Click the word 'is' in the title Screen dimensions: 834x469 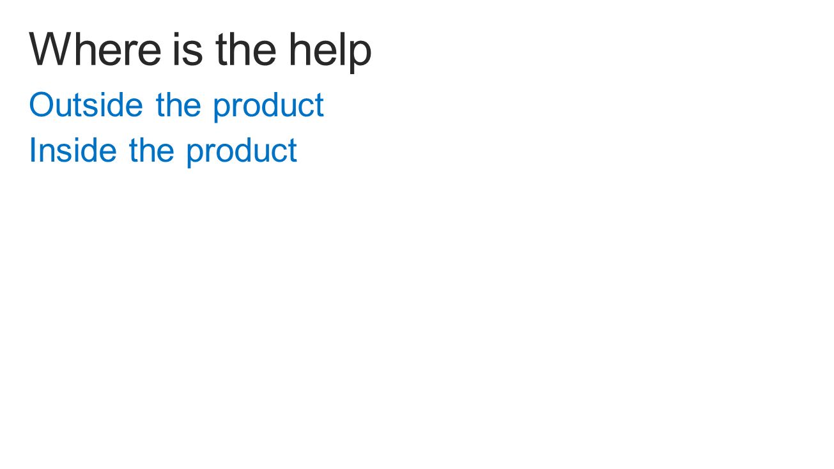tap(186, 49)
